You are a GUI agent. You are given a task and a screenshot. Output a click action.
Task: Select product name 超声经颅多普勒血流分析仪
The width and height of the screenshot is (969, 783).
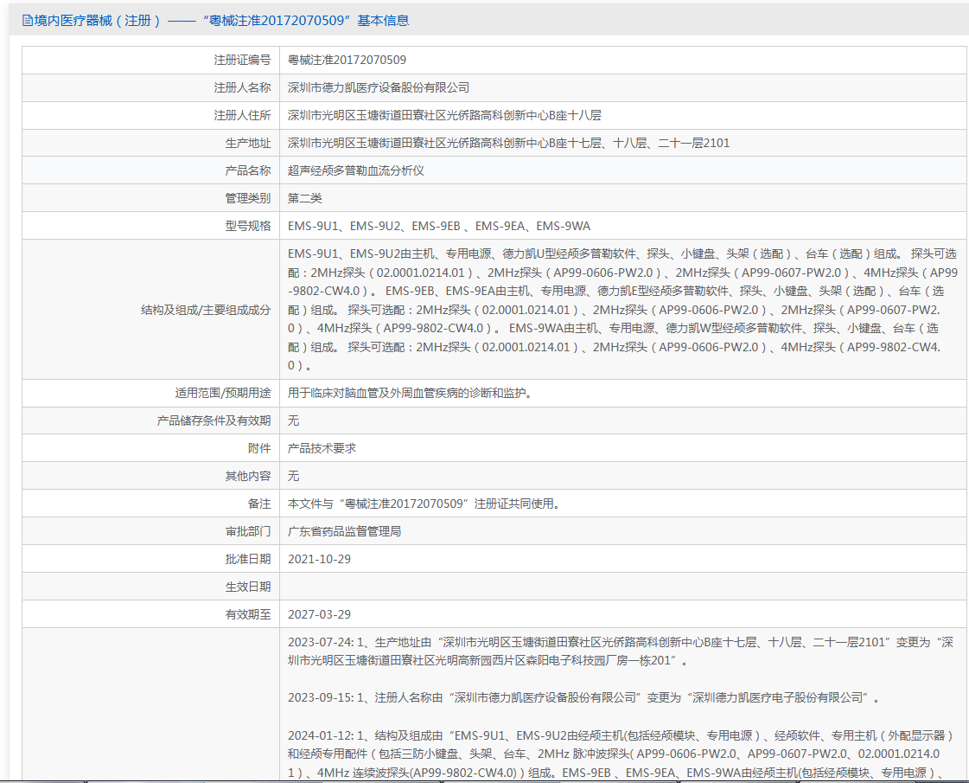pos(356,170)
